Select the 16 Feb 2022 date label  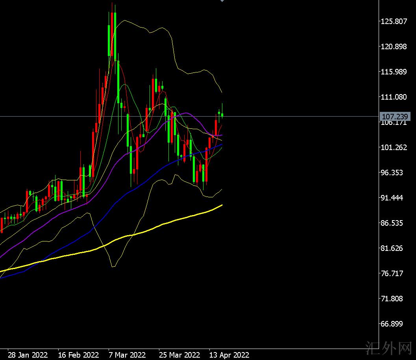click(x=78, y=355)
